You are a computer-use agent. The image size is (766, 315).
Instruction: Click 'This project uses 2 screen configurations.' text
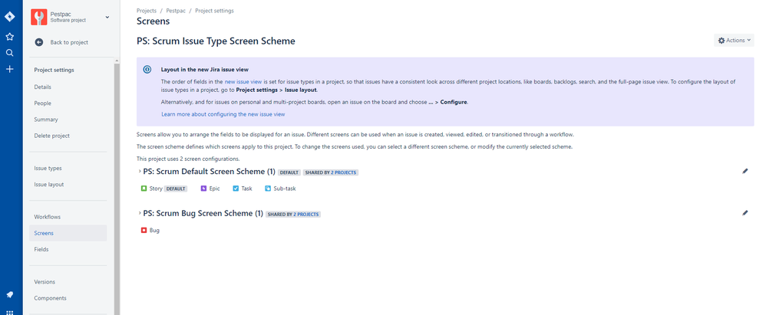pos(188,159)
